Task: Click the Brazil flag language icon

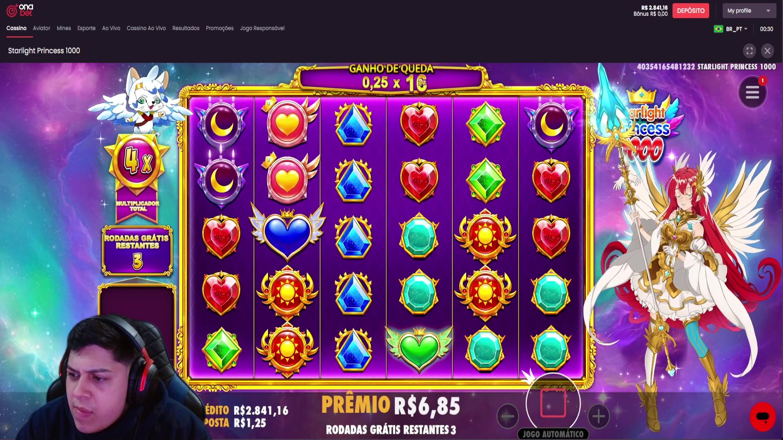Action: coord(719,29)
